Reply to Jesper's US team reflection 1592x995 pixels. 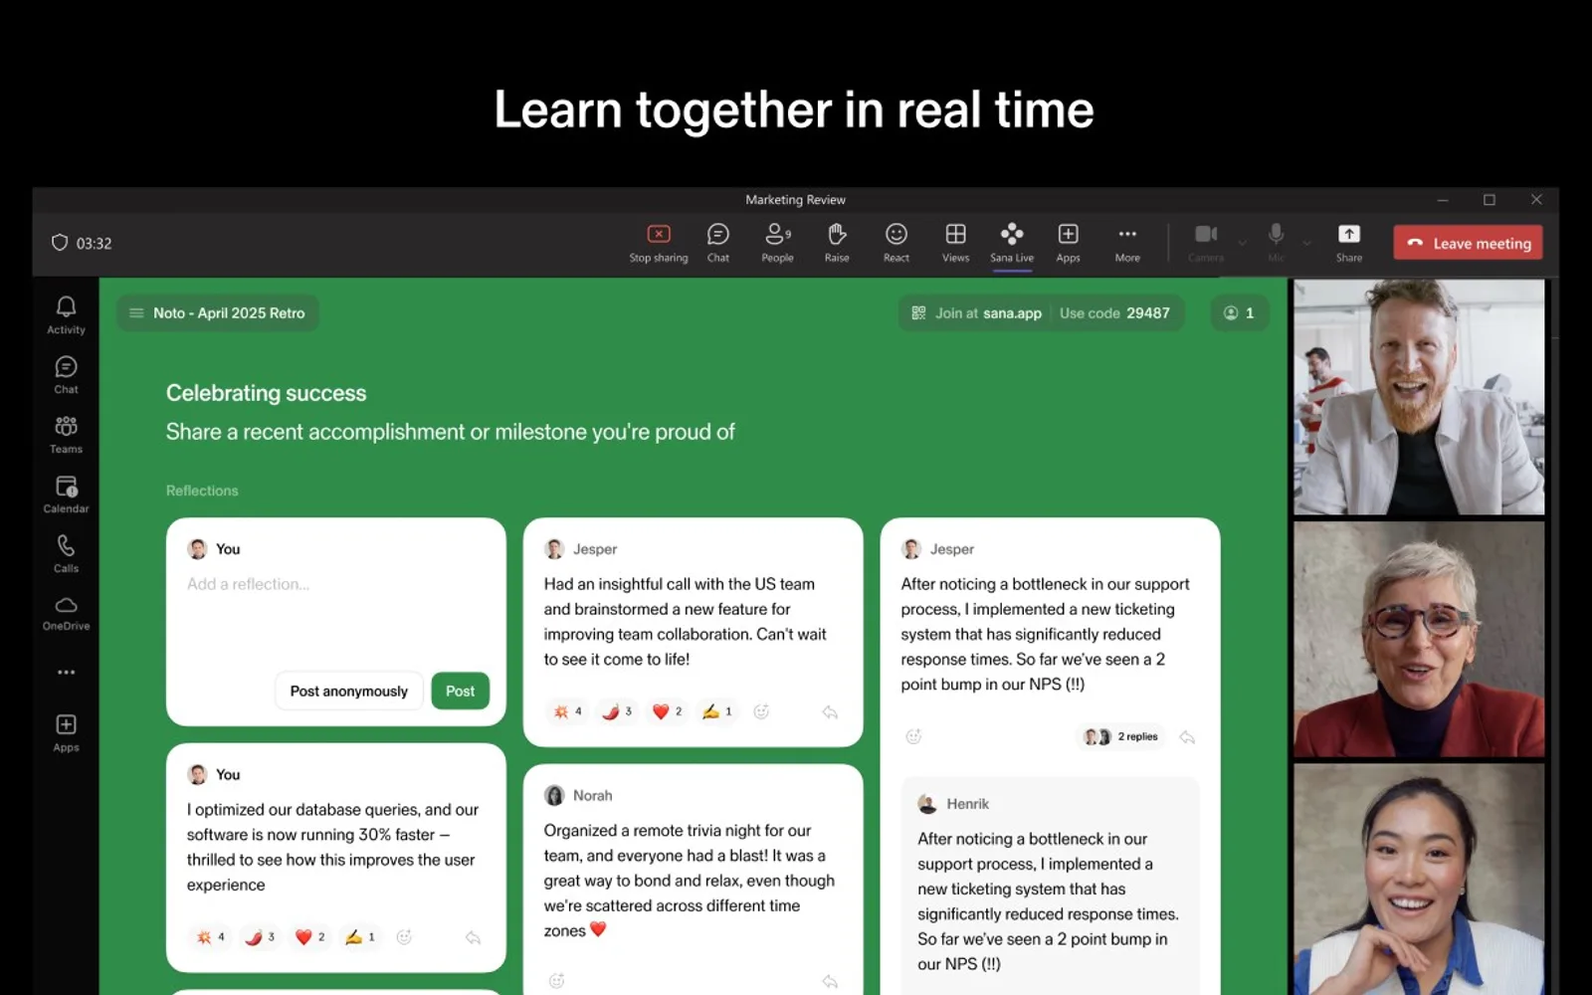click(830, 711)
